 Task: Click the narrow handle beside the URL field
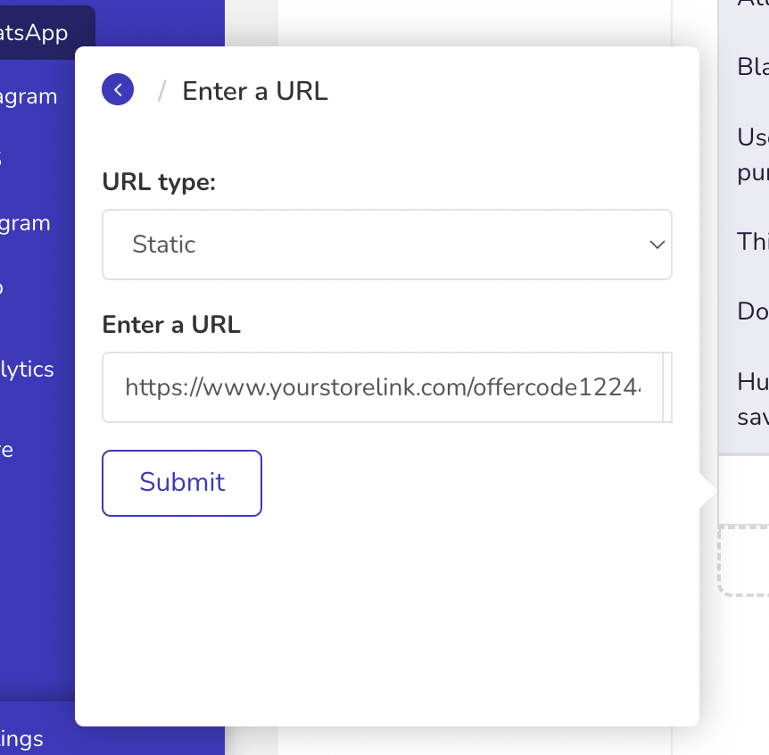click(x=667, y=387)
